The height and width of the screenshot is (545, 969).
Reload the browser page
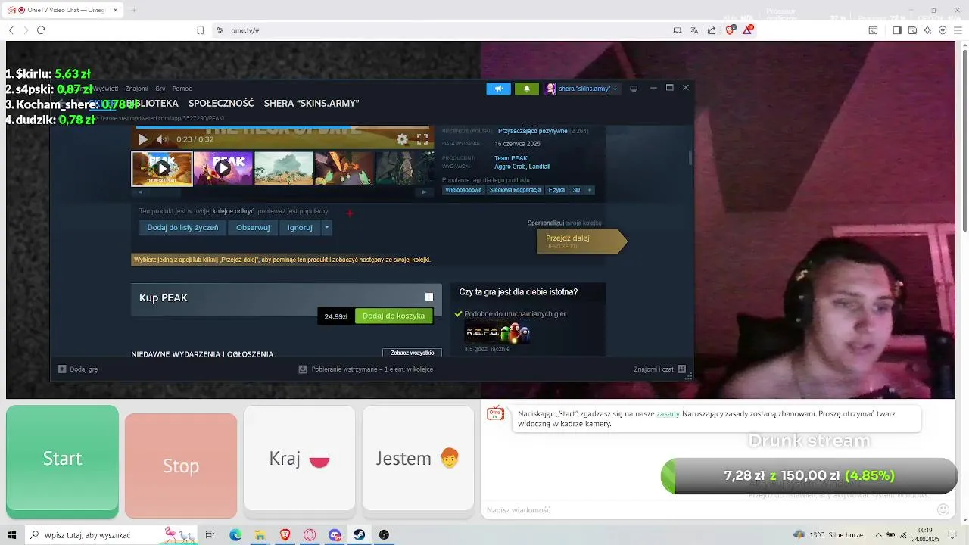41,30
